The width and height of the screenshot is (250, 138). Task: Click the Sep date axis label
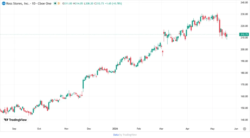coord(14,129)
